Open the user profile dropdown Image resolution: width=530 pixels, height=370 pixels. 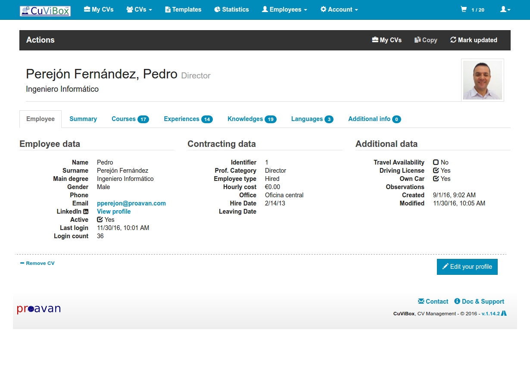(x=505, y=9)
